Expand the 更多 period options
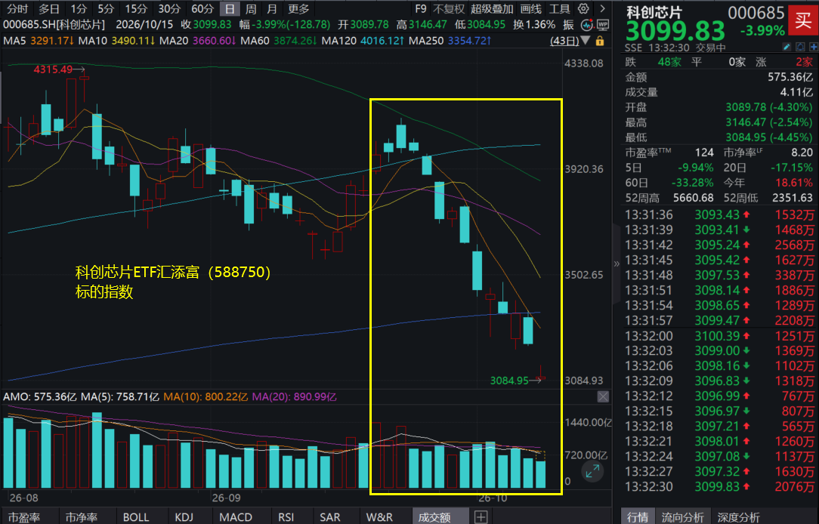 point(298,9)
